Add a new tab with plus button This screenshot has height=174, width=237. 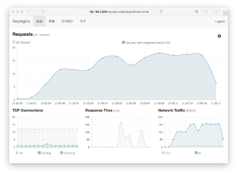pyautogui.click(x=225, y=13)
